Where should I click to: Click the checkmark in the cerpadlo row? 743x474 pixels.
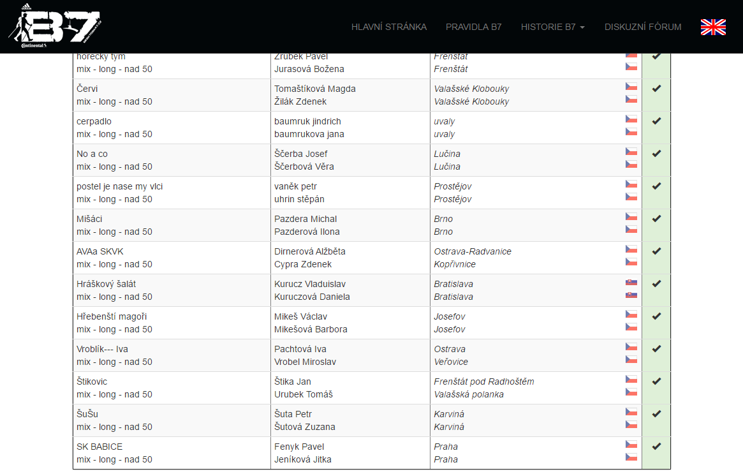pos(656,121)
